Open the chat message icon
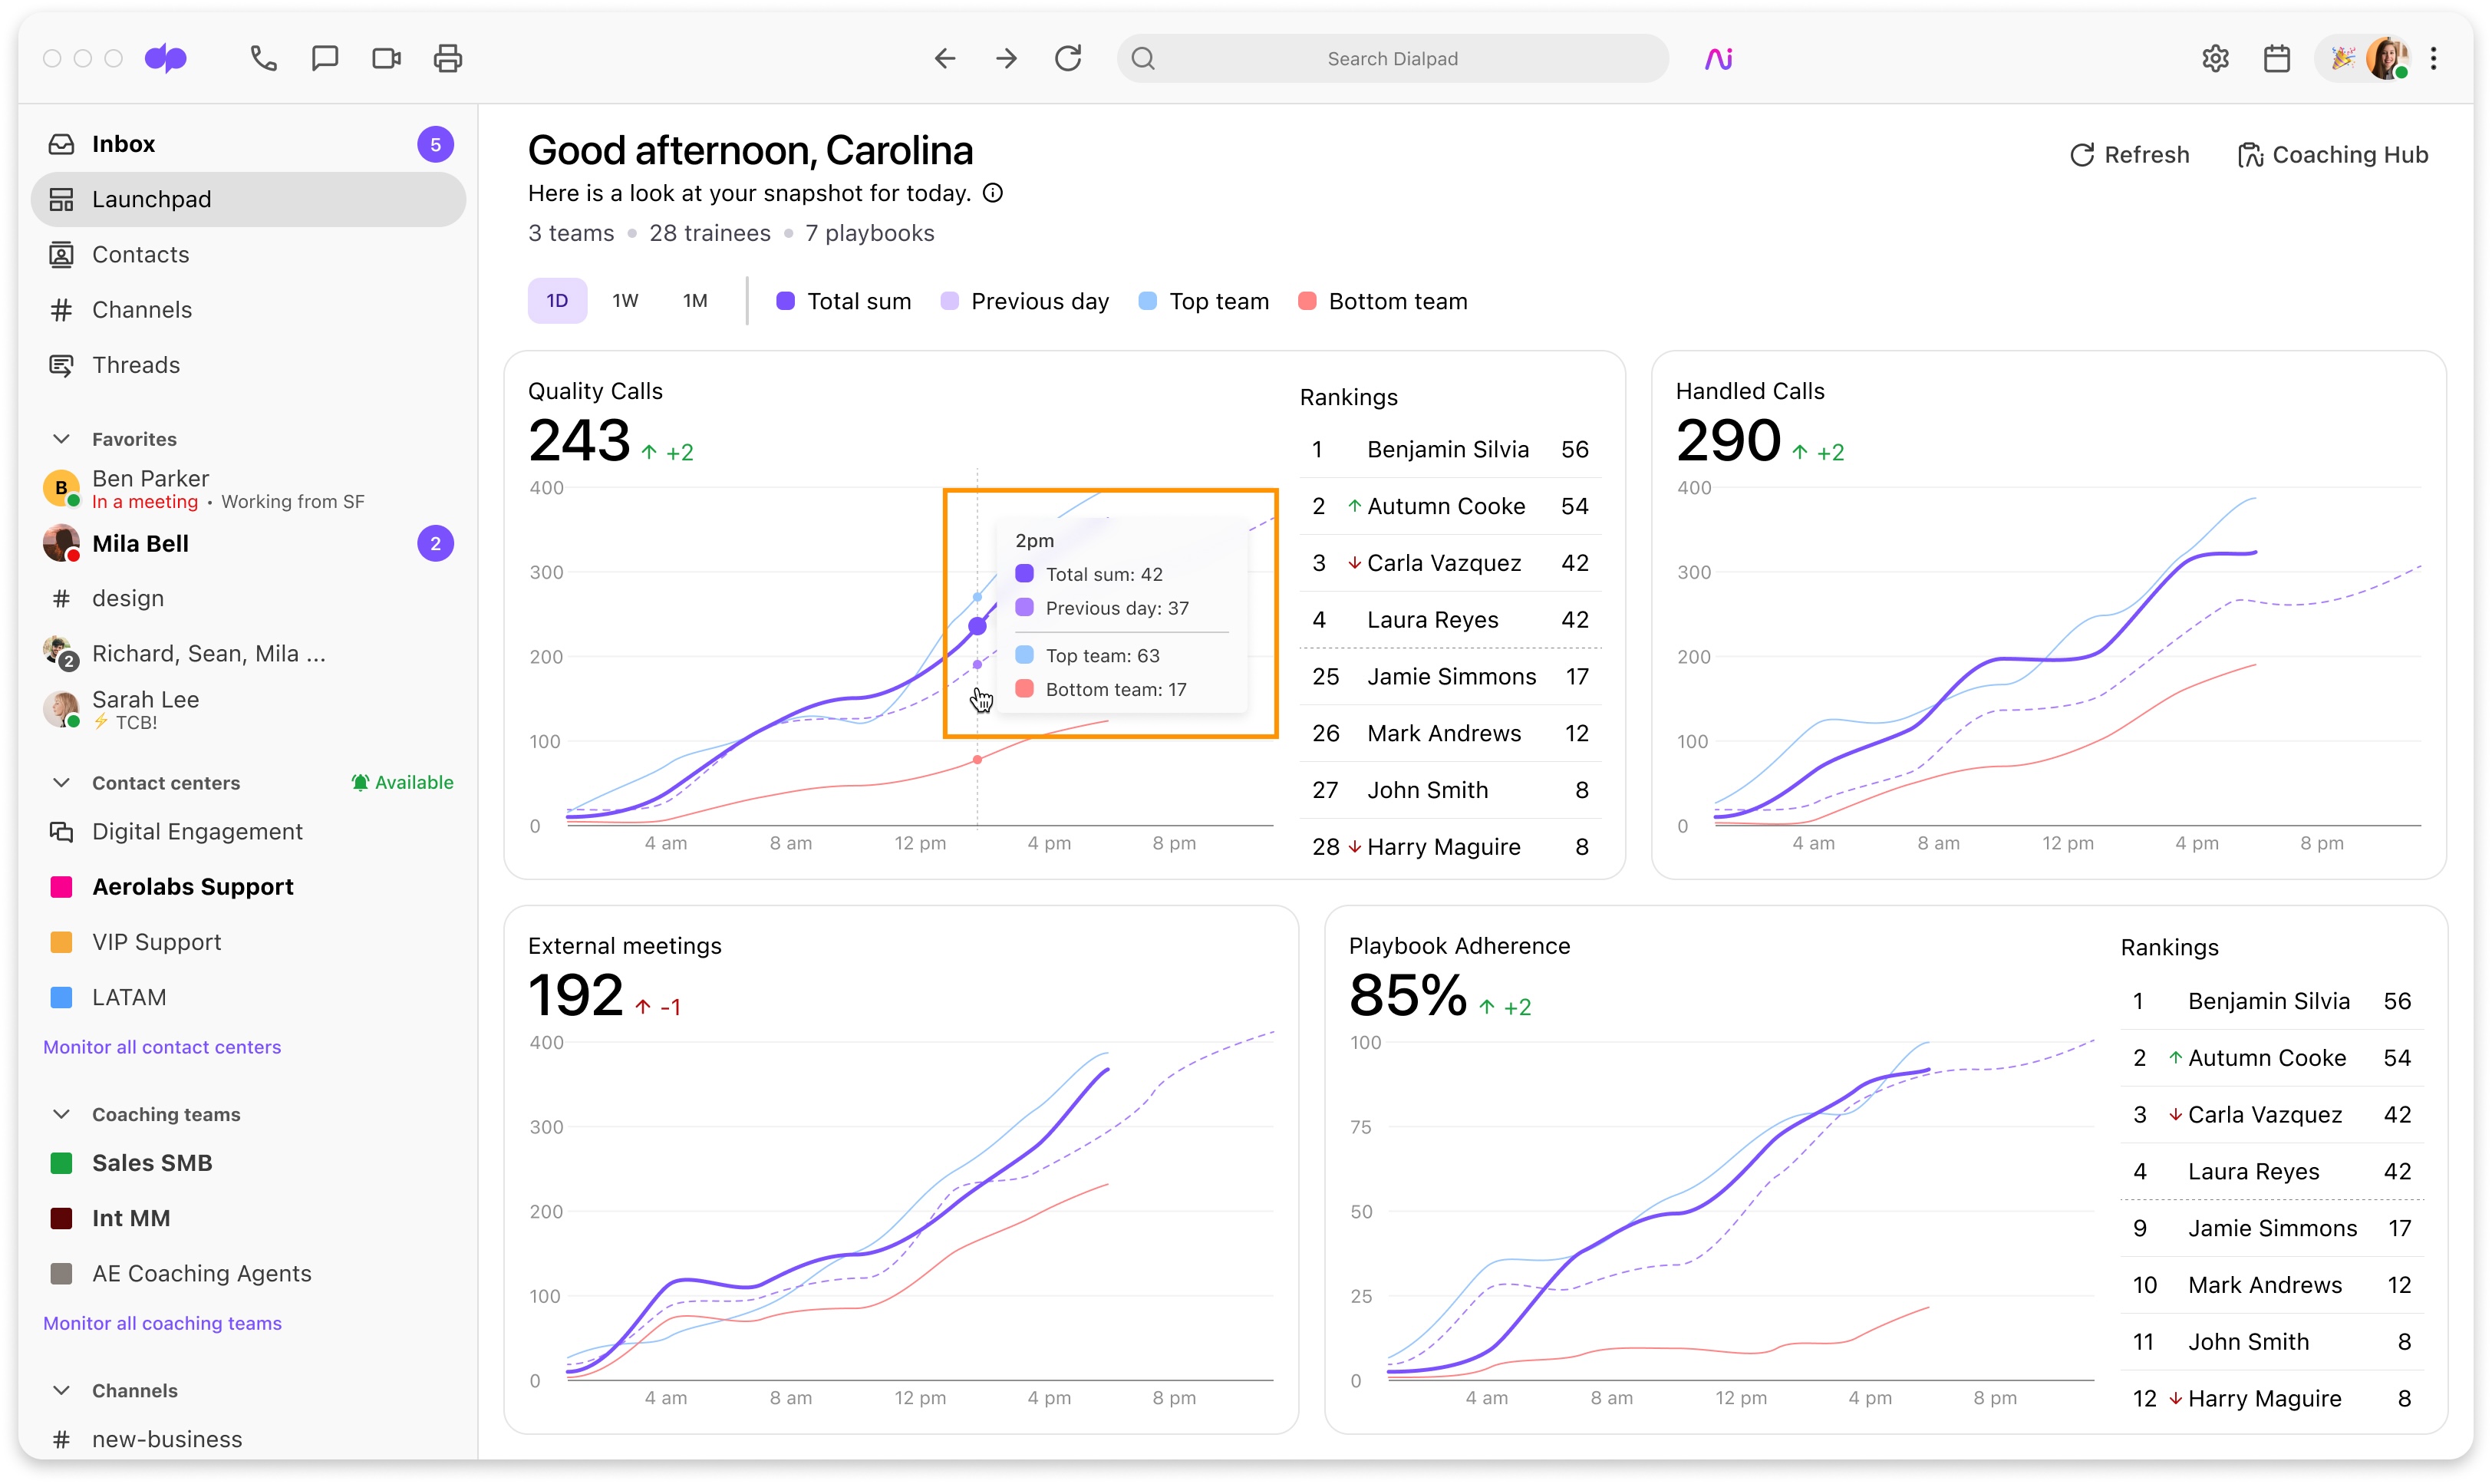The width and height of the screenshot is (2492, 1484). click(x=325, y=58)
